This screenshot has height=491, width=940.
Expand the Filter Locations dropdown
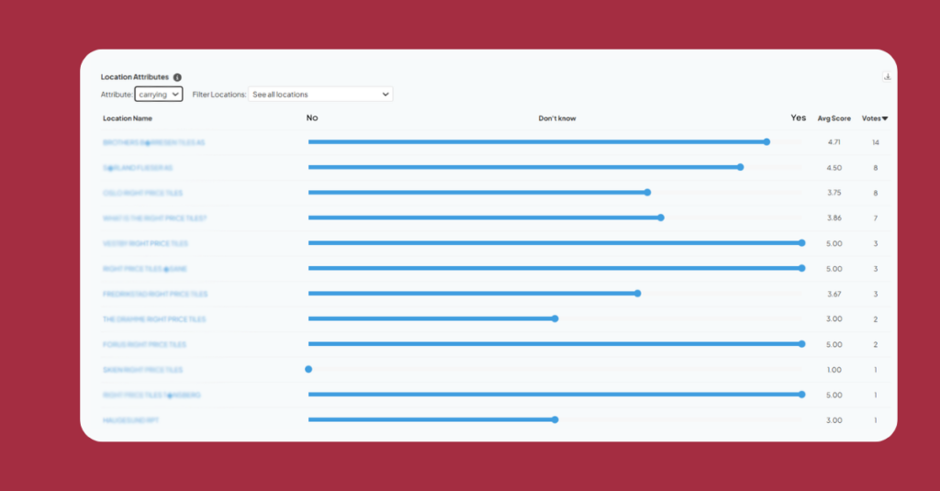pyautogui.click(x=320, y=94)
